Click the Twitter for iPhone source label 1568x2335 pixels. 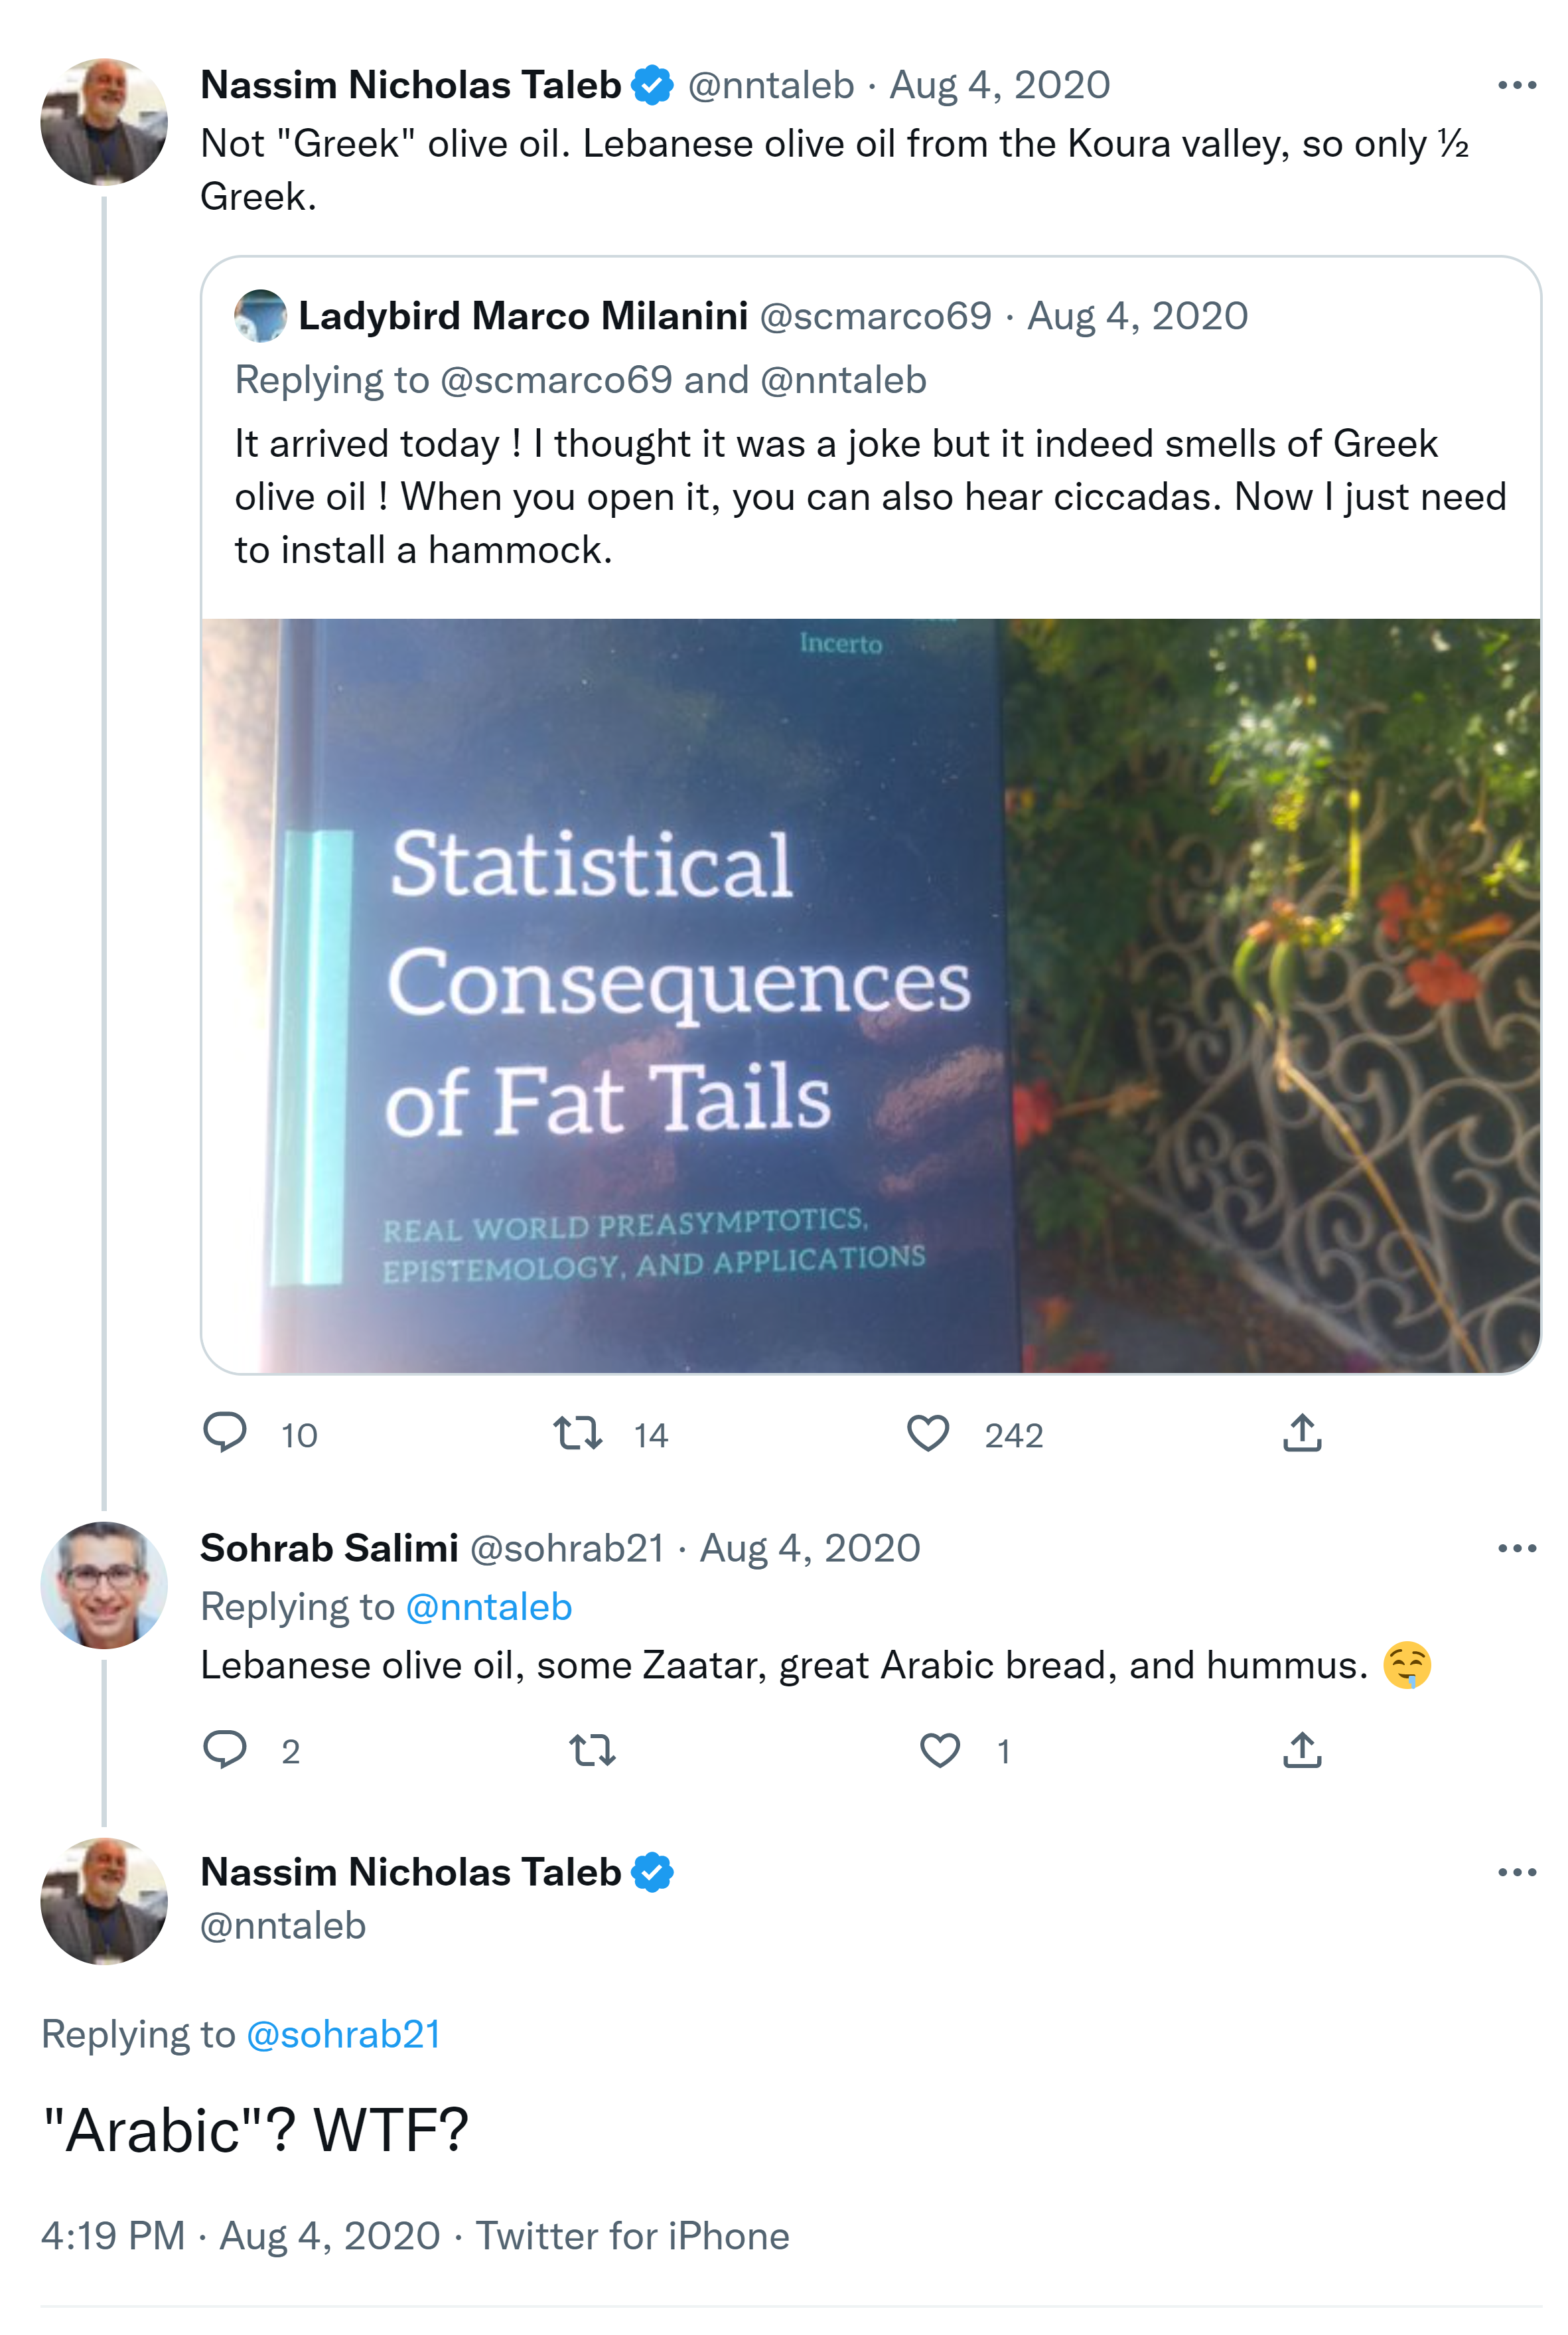pos(632,2236)
